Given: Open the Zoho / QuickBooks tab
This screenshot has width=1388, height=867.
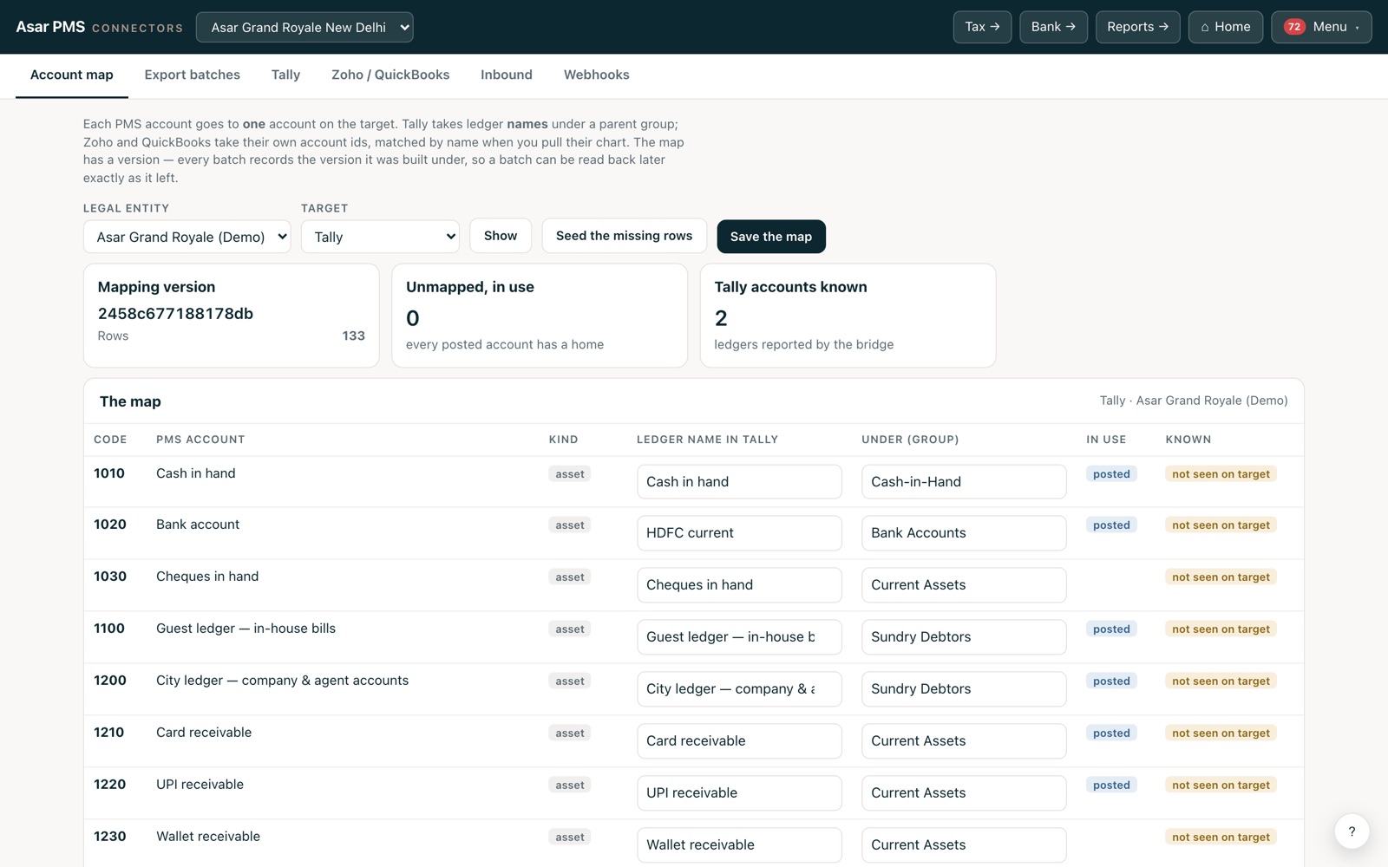Looking at the screenshot, I should (x=390, y=75).
